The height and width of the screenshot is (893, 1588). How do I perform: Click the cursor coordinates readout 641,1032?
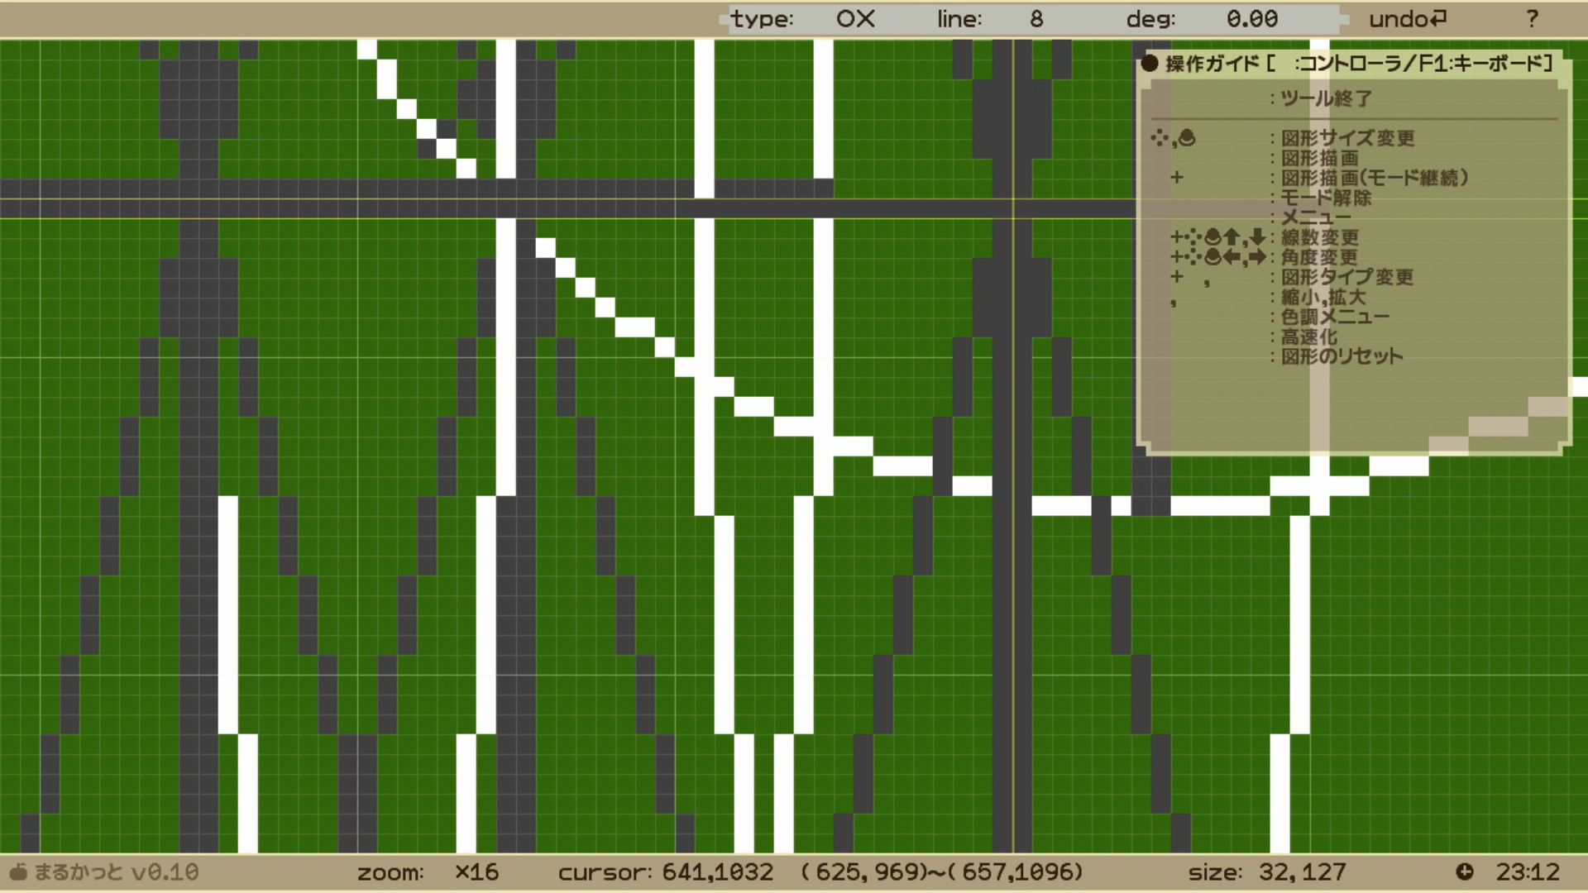[718, 872]
